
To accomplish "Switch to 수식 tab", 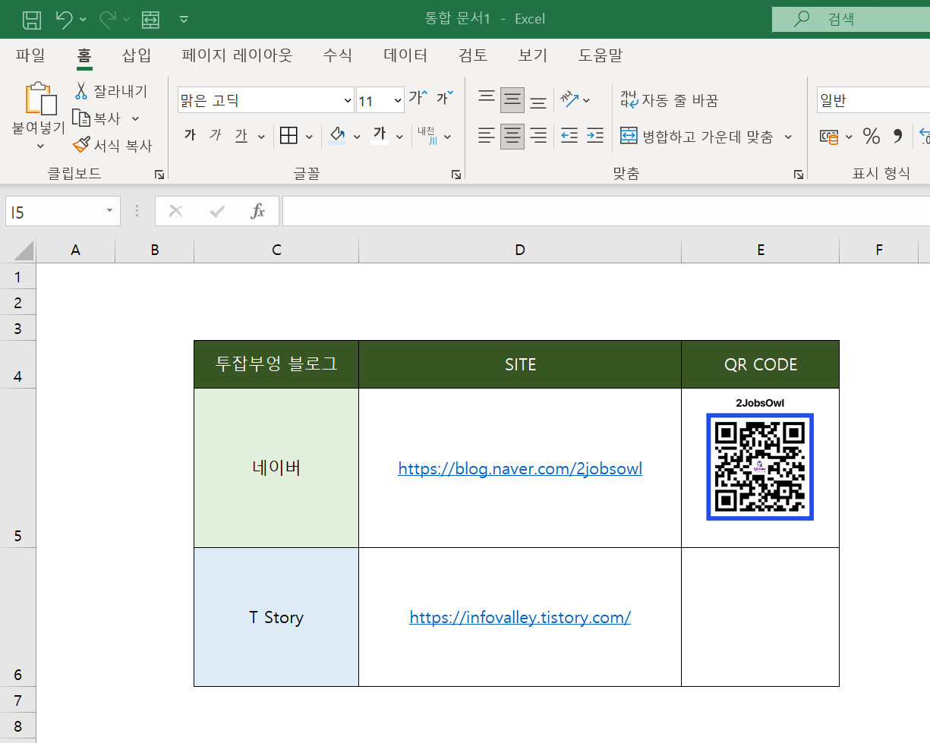I will coord(338,55).
